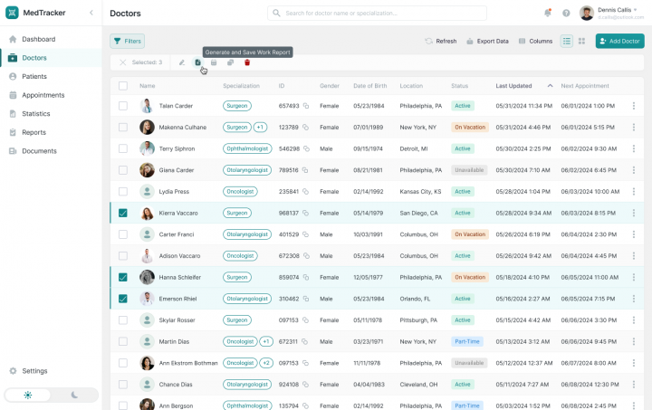Click Generate and Save Work Report icon

[x=198, y=62]
